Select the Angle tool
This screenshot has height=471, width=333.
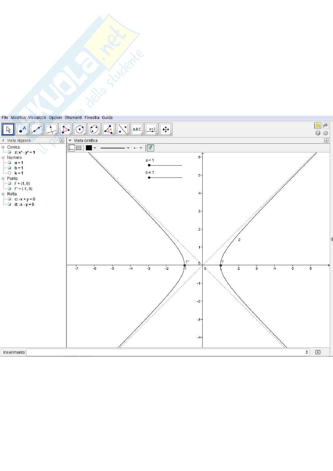coord(108,129)
